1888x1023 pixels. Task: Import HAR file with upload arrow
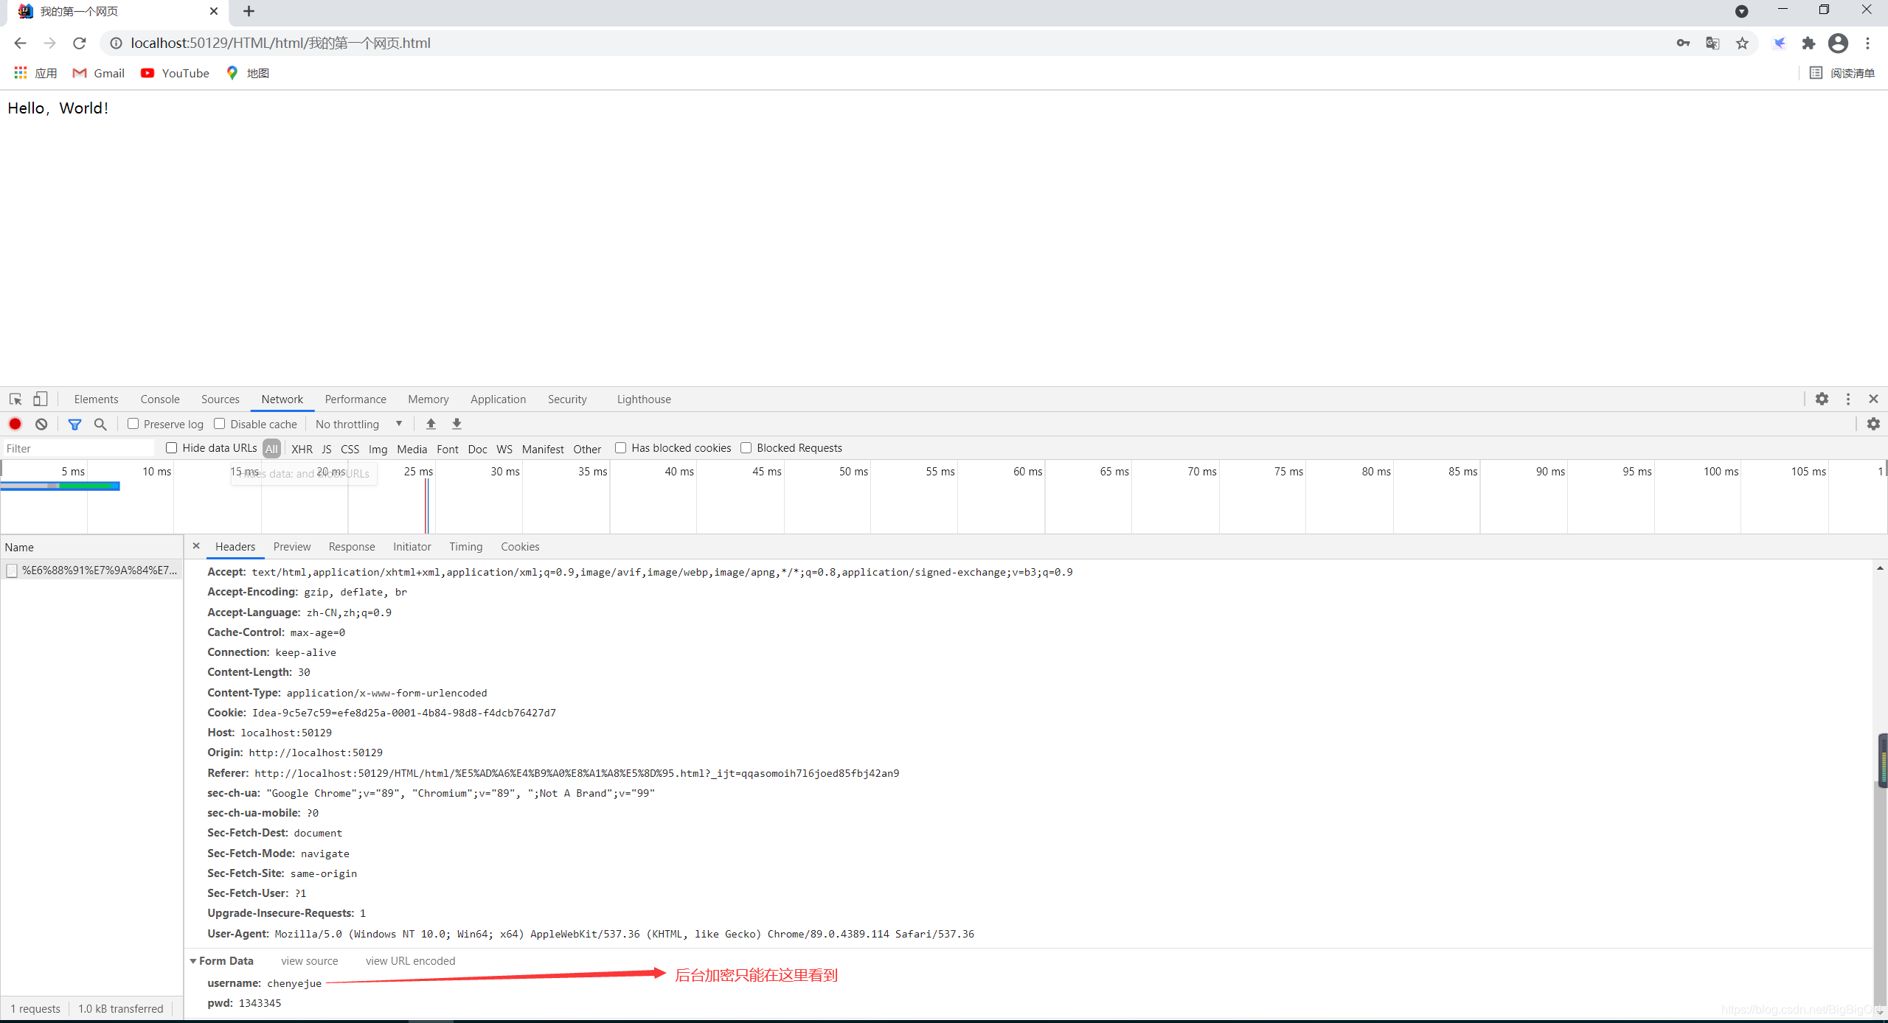coord(431,424)
